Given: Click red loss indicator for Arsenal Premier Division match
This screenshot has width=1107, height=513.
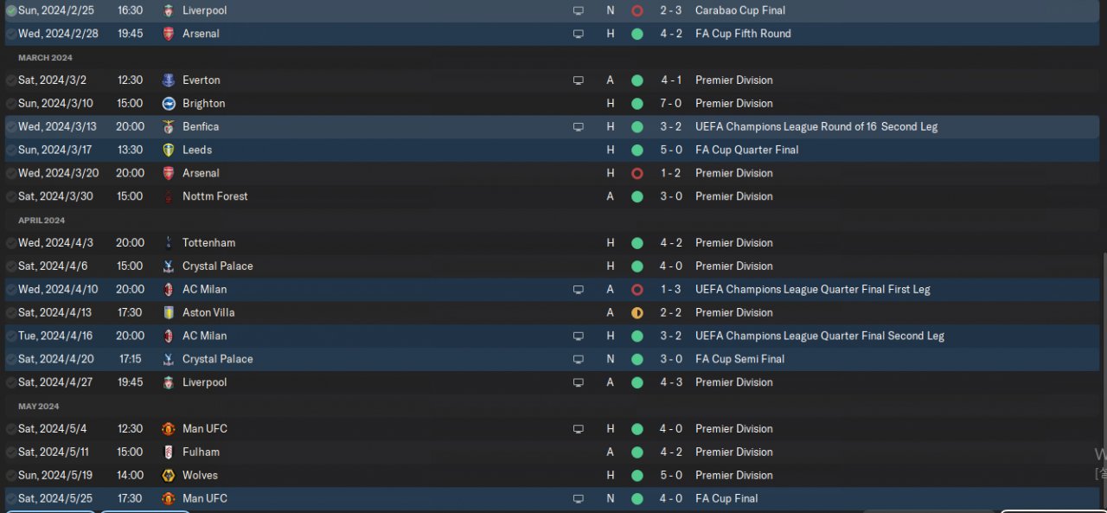Looking at the screenshot, I should 637,174.
